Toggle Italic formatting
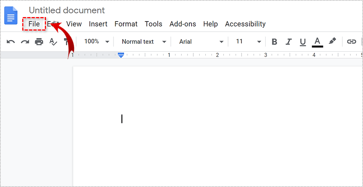Viewport: 363px width, 187px height. point(289,42)
